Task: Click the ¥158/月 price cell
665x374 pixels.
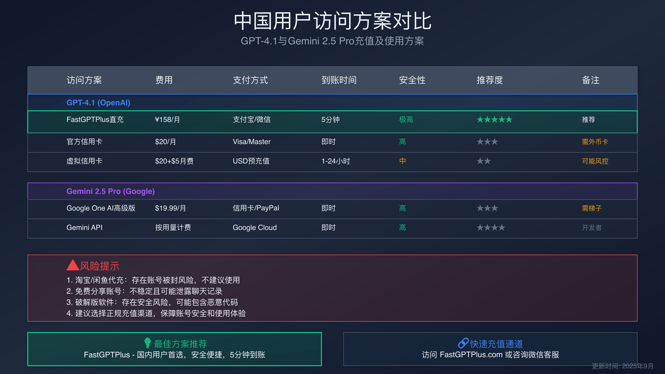Action: click(167, 120)
